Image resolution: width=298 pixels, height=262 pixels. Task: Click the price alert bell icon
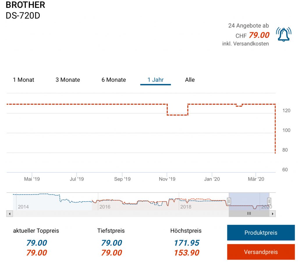[283, 34]
